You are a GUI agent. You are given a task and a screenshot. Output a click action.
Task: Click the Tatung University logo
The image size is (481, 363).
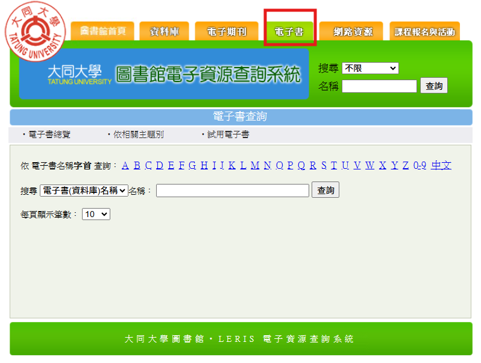36,31
